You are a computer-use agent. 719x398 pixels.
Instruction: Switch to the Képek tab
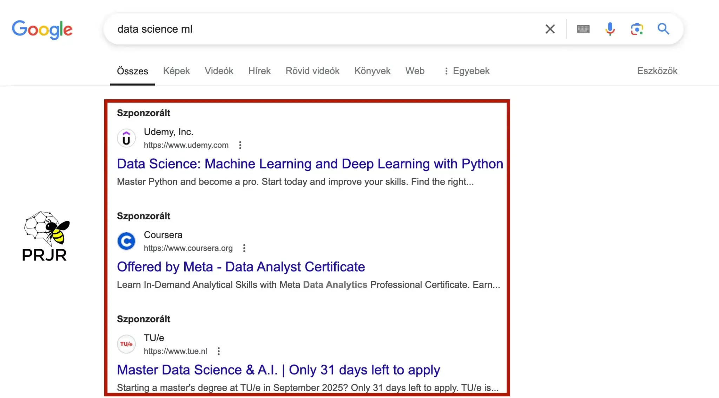tap(176, 71)
